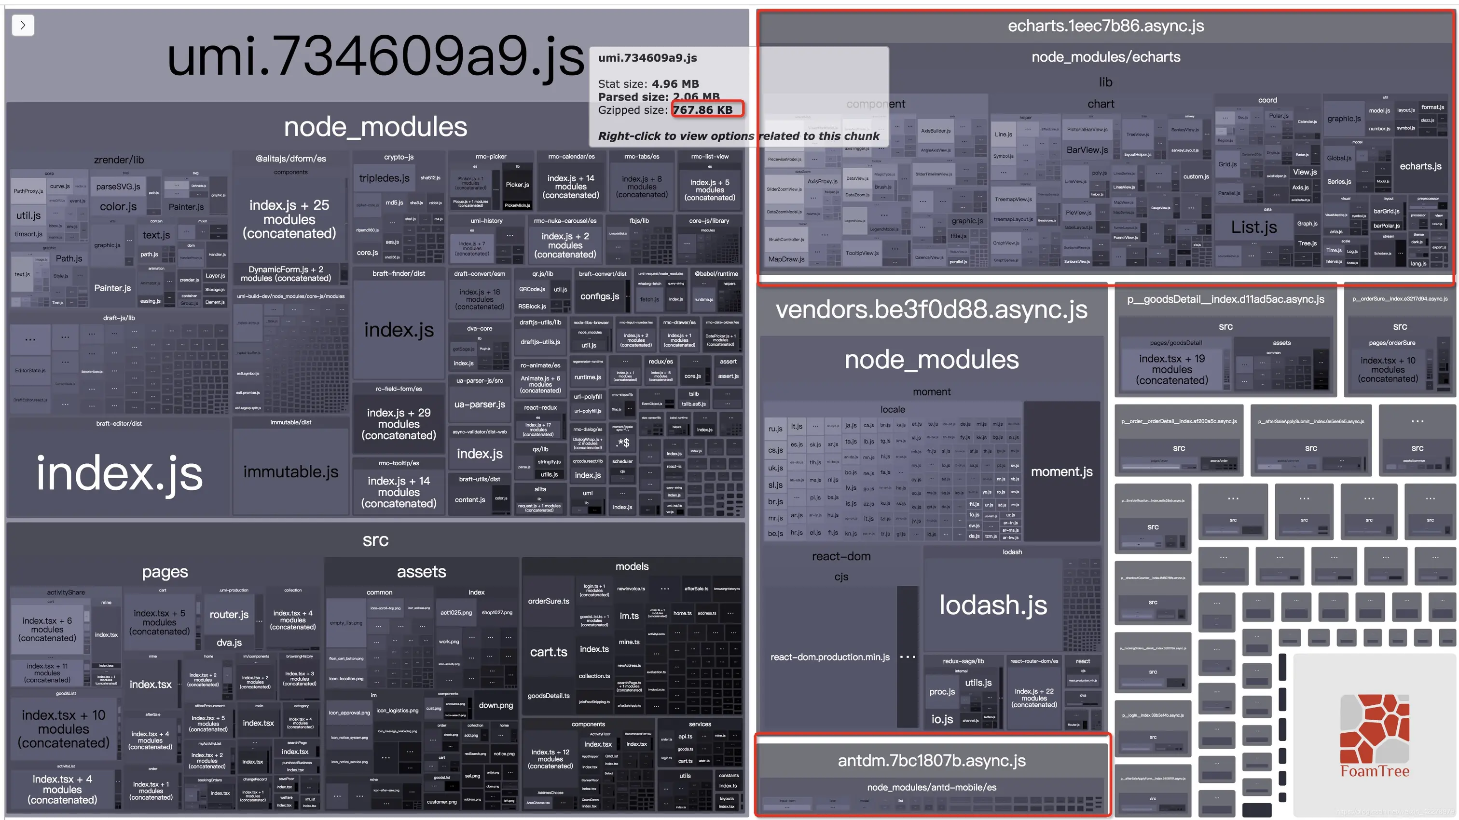
Task: Select the goodsDetail.ts model block
Action: coord(548,696)
